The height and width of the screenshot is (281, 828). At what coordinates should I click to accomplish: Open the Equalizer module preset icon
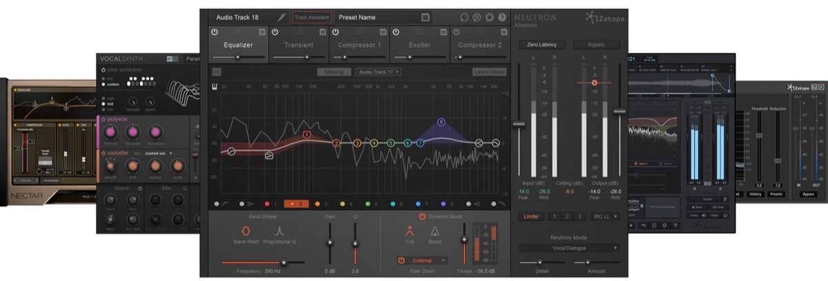262,32
